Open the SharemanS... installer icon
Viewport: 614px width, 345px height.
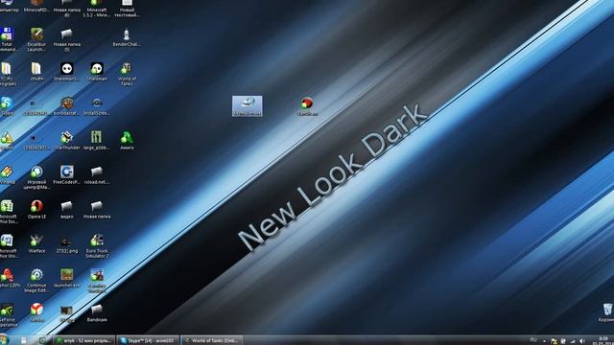[x=67, y=72]
